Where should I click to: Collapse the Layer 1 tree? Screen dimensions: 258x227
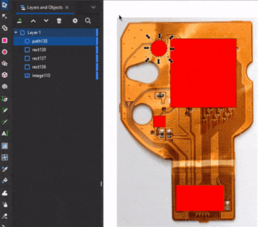coord(16,33)
